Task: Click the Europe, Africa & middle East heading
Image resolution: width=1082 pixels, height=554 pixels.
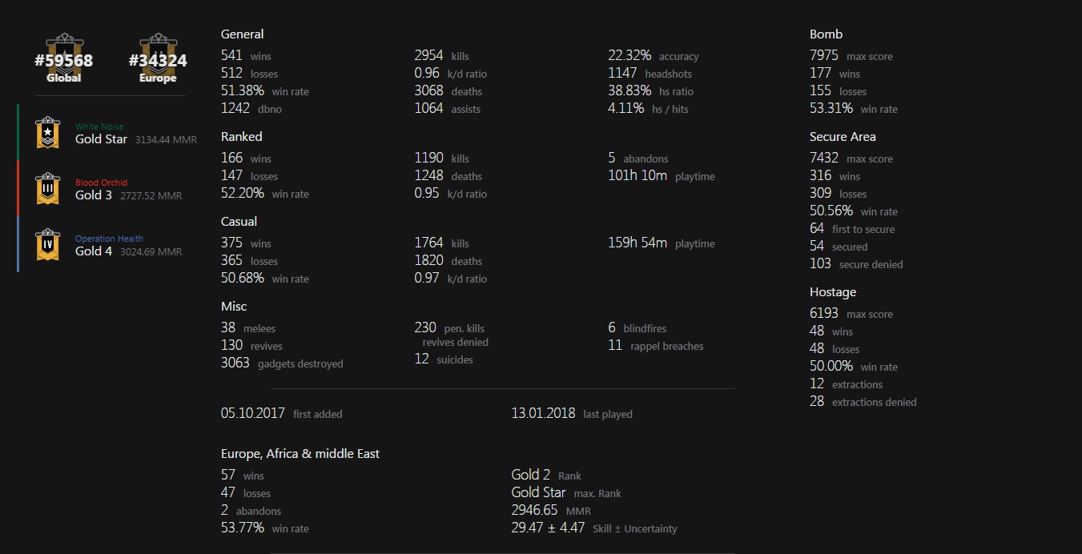Action: (300, 454)
